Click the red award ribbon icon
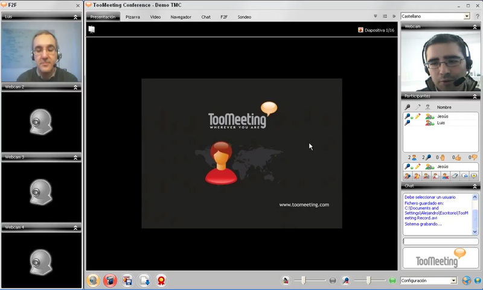Image resolution: width=483 pixels, height=290 pixels. [x=161, y=280]
